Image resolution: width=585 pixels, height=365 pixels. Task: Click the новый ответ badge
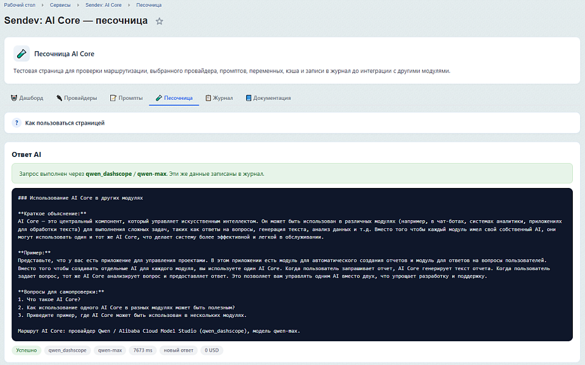click(x=179, y=350)
